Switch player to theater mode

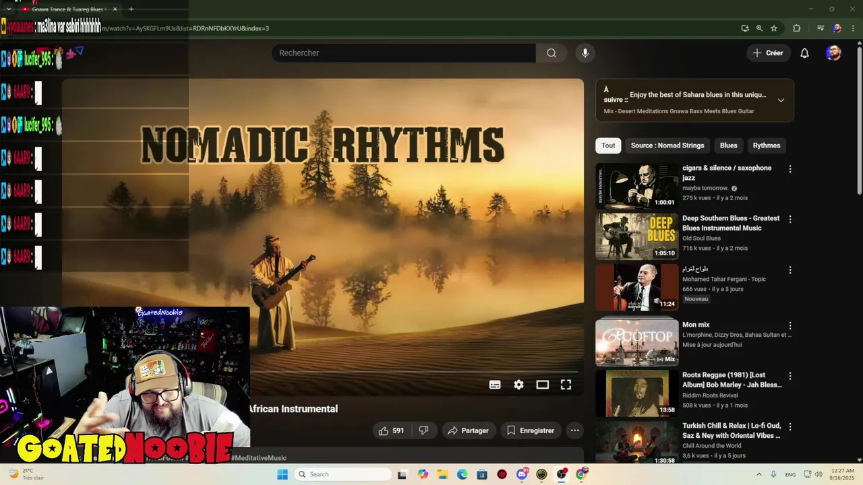pyautogui.click(x=542, y=385)
